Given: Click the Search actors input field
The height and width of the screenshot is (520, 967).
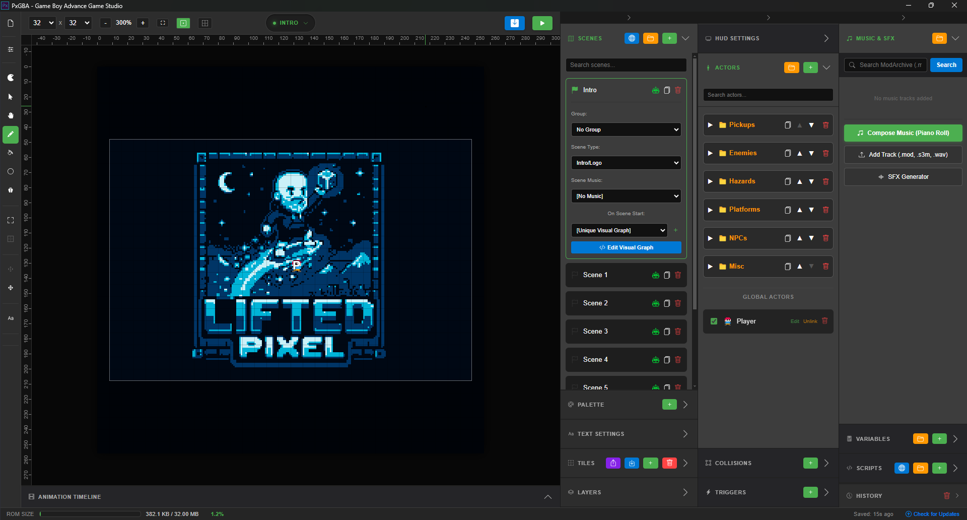Looking at the screenshot, I should [768, 95].
